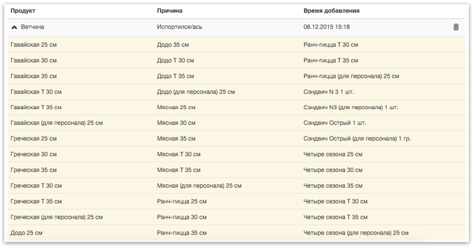Select the Ветчина product name
Screen dimensions: 474x248
[x=32, y=27]
